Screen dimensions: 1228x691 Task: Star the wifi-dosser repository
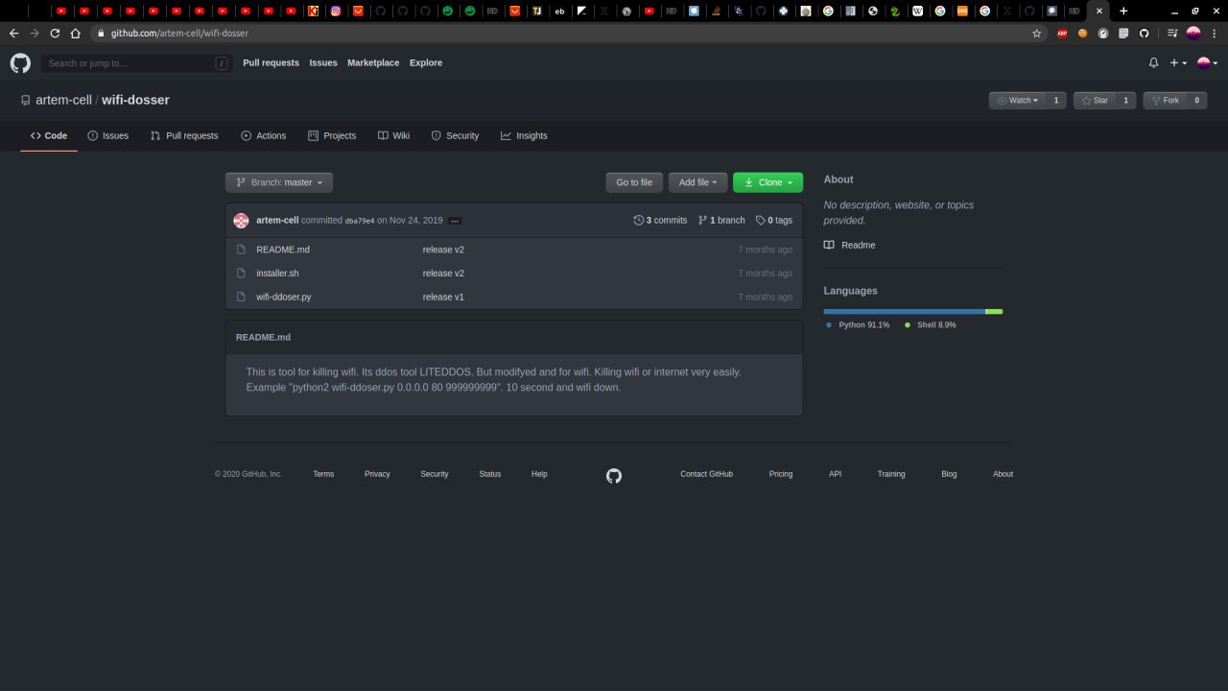coord(1094,101)
